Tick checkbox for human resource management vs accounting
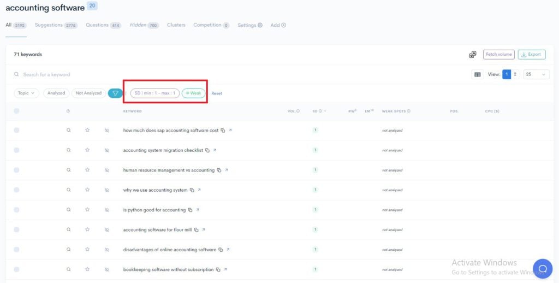This screenshot has height=283, width=559. click(x=16, y=170)
